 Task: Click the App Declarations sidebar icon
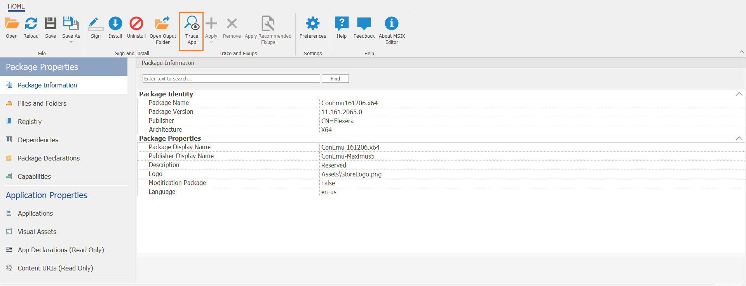[x=9, y=249]
